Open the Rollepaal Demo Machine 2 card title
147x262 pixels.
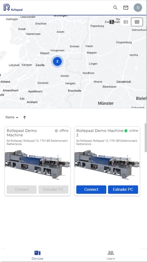[x=100, y=133]
